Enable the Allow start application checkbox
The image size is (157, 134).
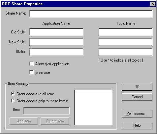pyautogui.click(x=32, y=64)
